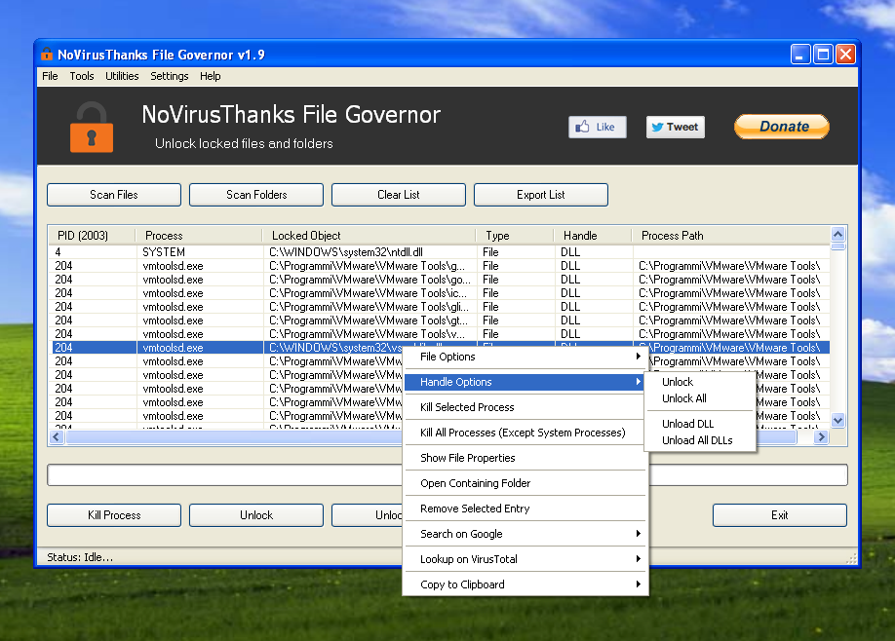Click the Scan Files button
895x641 pixels.
point(114,195)
